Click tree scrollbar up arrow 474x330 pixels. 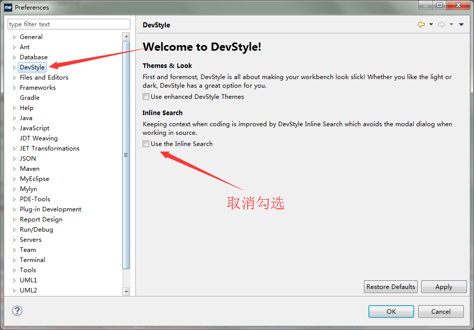[126, 36]
